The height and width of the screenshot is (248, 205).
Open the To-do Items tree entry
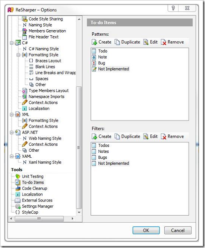tap(33, 183)
